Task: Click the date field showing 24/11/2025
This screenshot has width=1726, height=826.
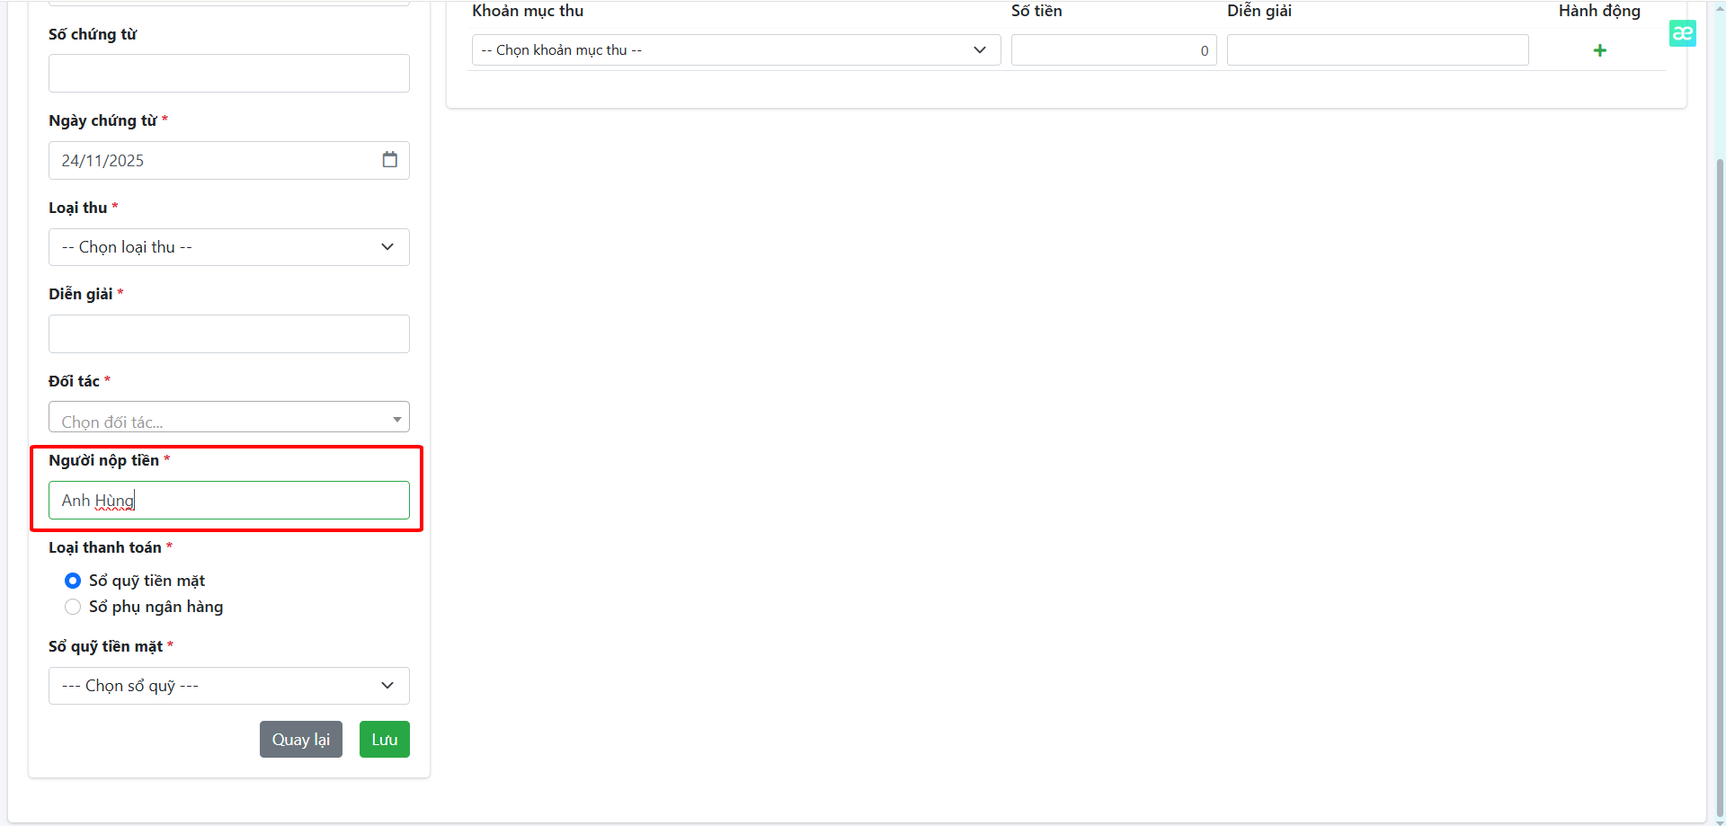Action: (x=207, y=161)
